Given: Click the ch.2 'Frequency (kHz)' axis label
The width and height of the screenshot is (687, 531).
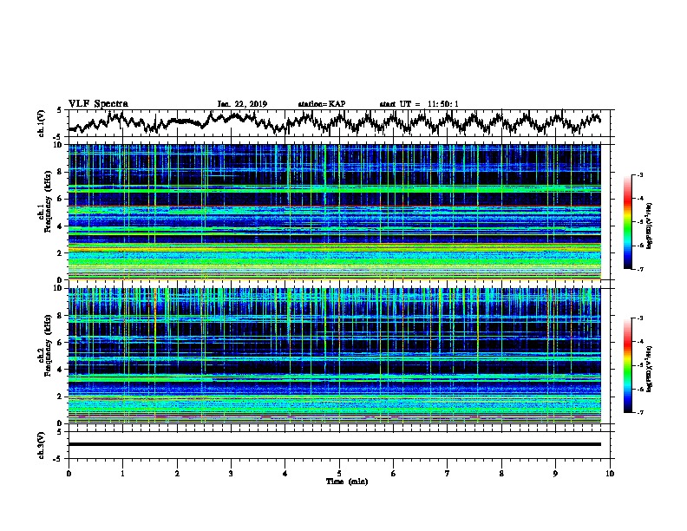Looking at the screenshot, I should click(x=49, y=345).
